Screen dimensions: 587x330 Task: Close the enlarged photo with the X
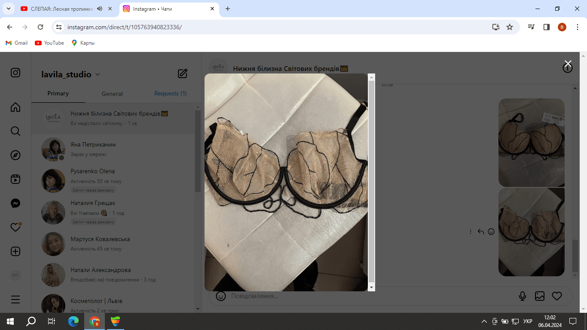point(568,64)
